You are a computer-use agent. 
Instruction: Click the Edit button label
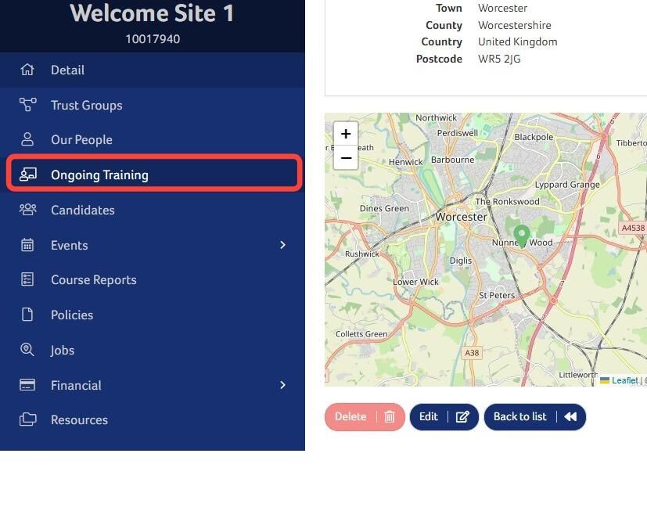point(428,416)
